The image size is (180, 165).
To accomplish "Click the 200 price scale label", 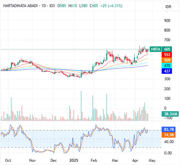I will pos(167,89).
